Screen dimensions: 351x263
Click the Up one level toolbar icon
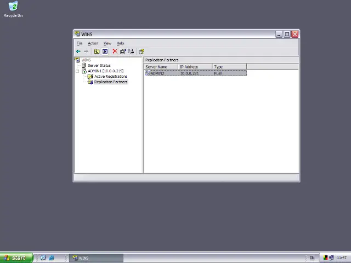point(97,52)
